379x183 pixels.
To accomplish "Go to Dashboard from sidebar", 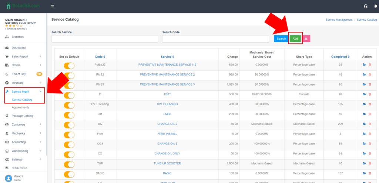I will [x=19, y=48].
